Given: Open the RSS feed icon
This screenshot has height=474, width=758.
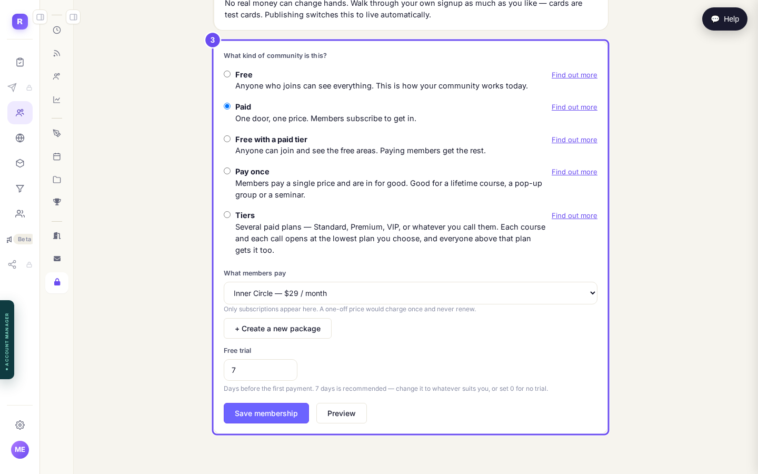Looking at the screenshot, I should pos(57,53).
